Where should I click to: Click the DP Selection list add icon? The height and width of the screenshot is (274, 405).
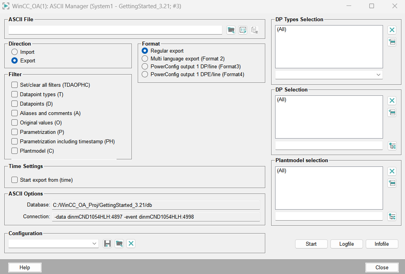coord(392,112)
